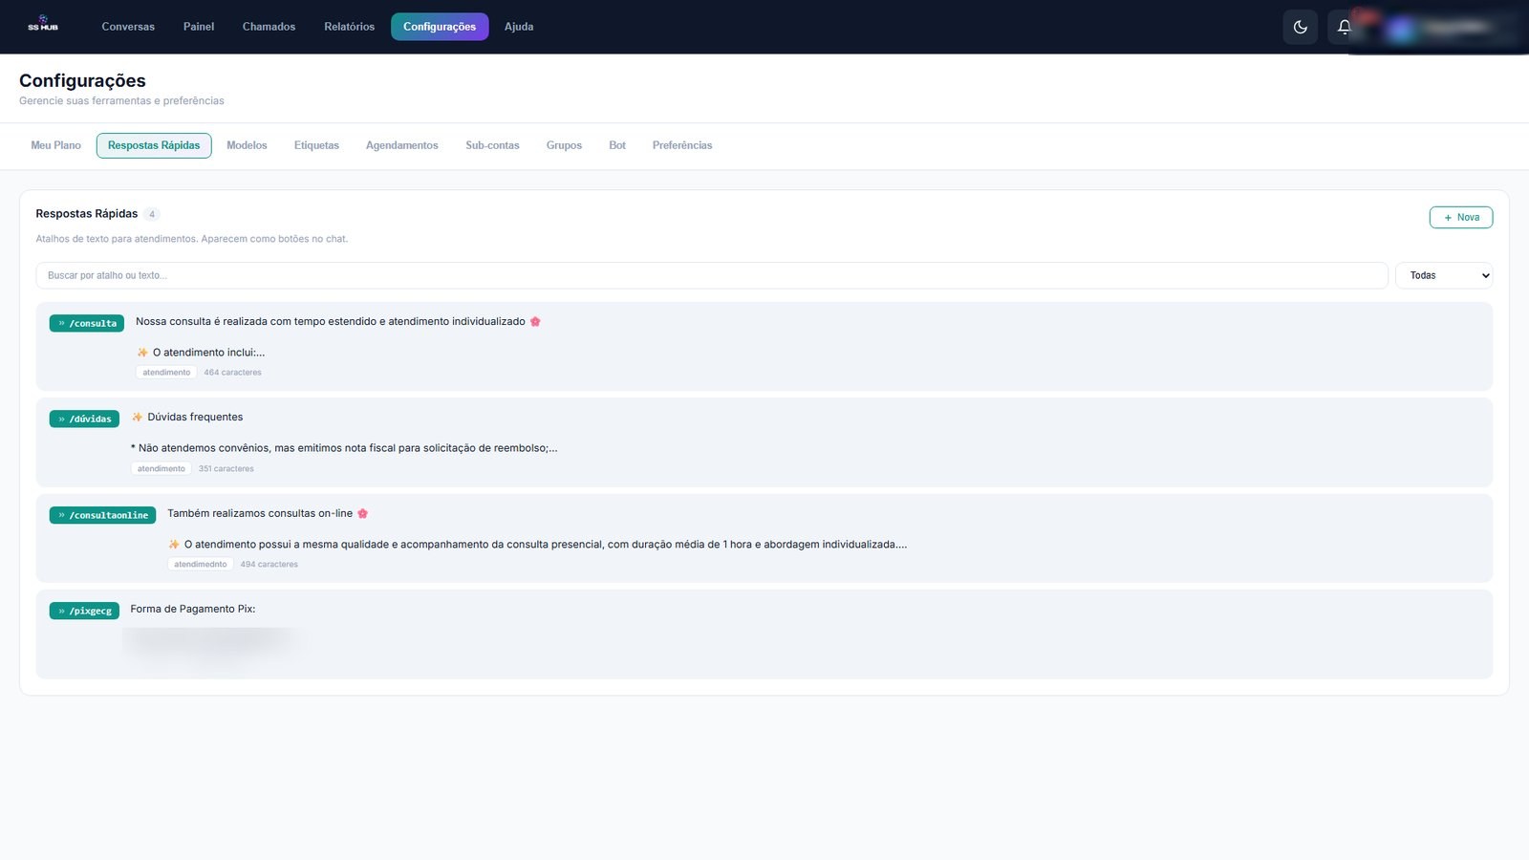
Task: Open the Grupos tab
Action: 564,145
